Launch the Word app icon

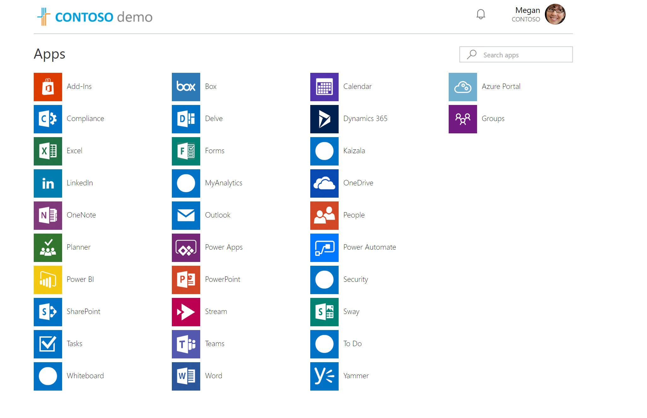pyautogui.click(x=186, y=376)
